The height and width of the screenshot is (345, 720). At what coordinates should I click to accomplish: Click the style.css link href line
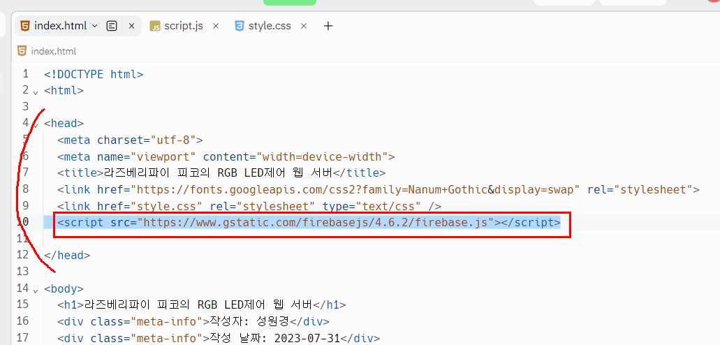pos(249,206)
